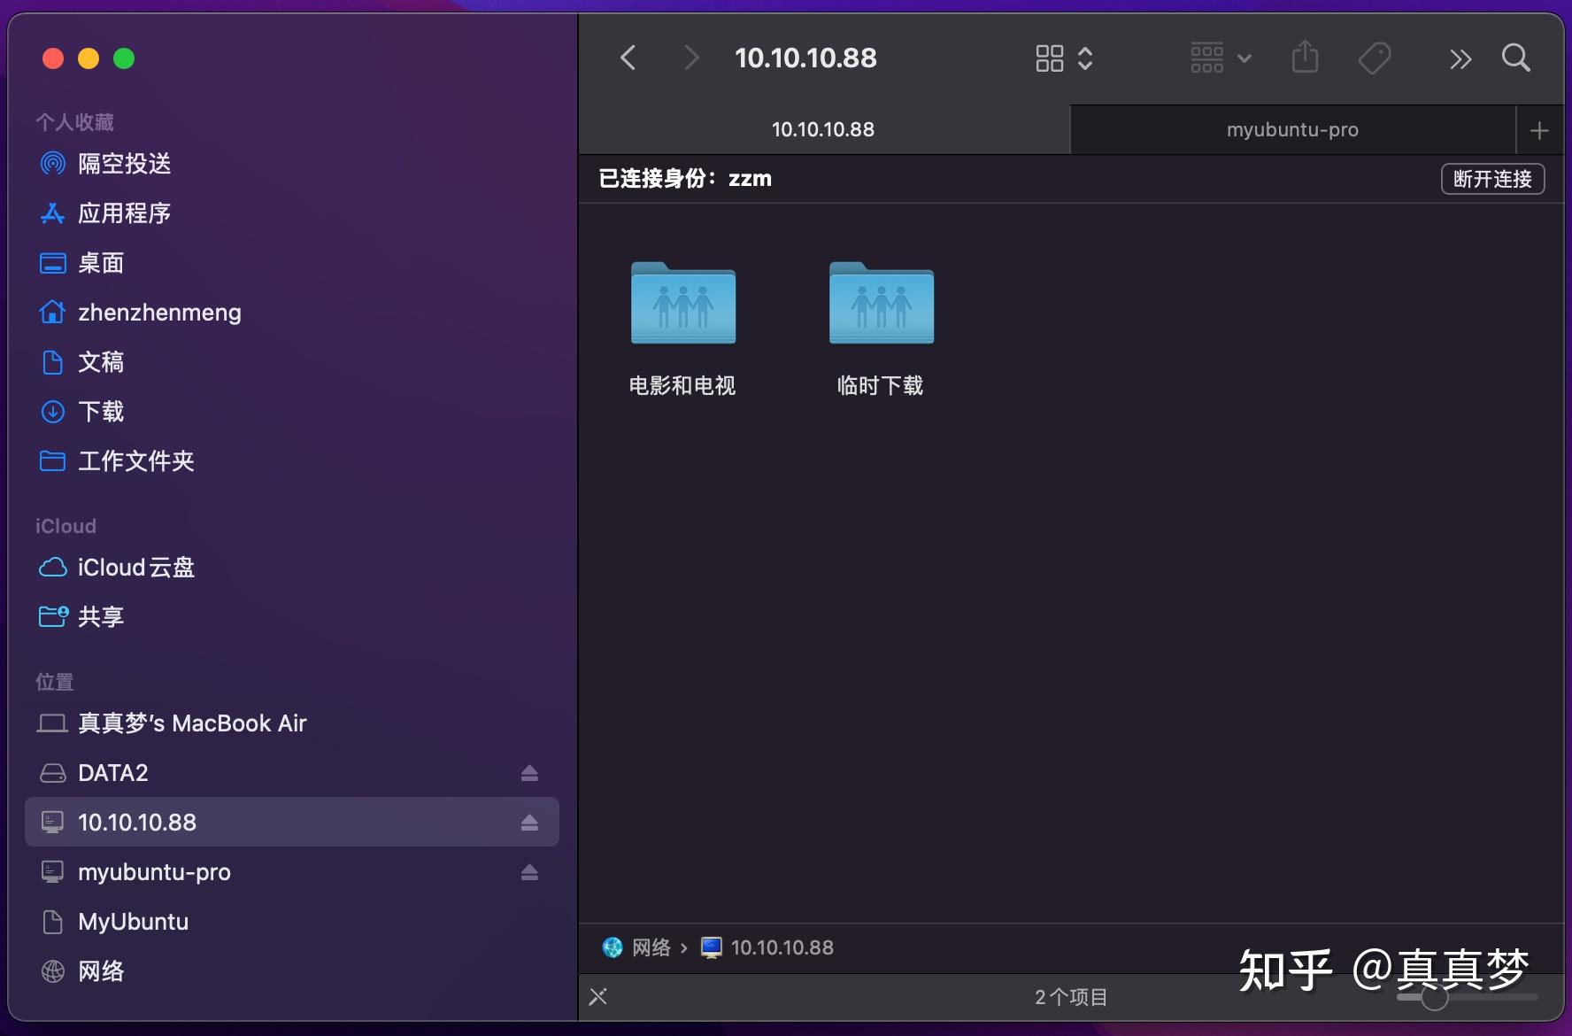
Task: Open the view grouping dropdown chevron
Action: pos(1086,58)
